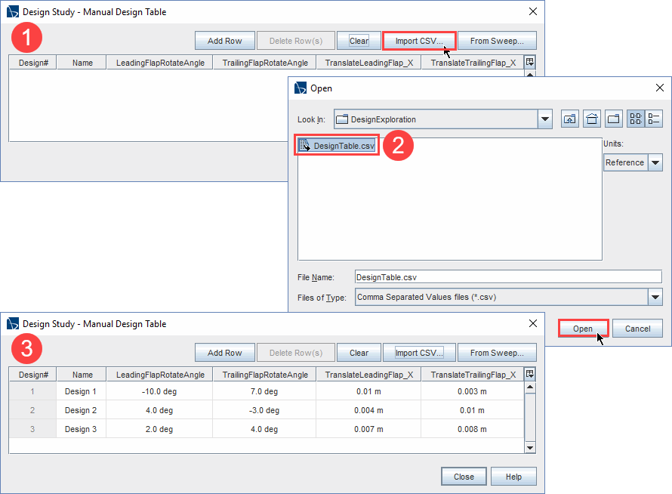Click the bottom Design Study window app icon
The image size is (672, 494).
coord(13,323)
